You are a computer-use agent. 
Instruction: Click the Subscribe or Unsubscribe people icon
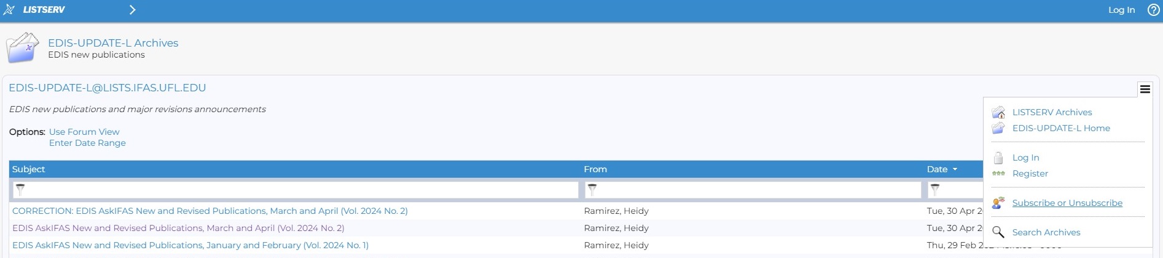pos(998,203)
